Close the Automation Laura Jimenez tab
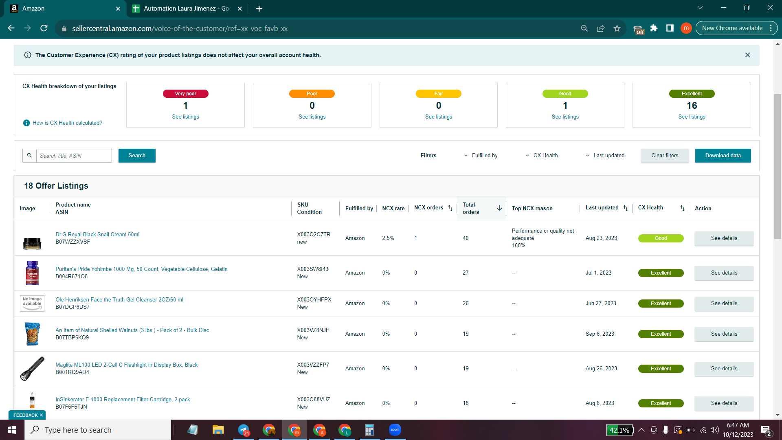The width and height of the screenshot is (782, 440). 240,9
